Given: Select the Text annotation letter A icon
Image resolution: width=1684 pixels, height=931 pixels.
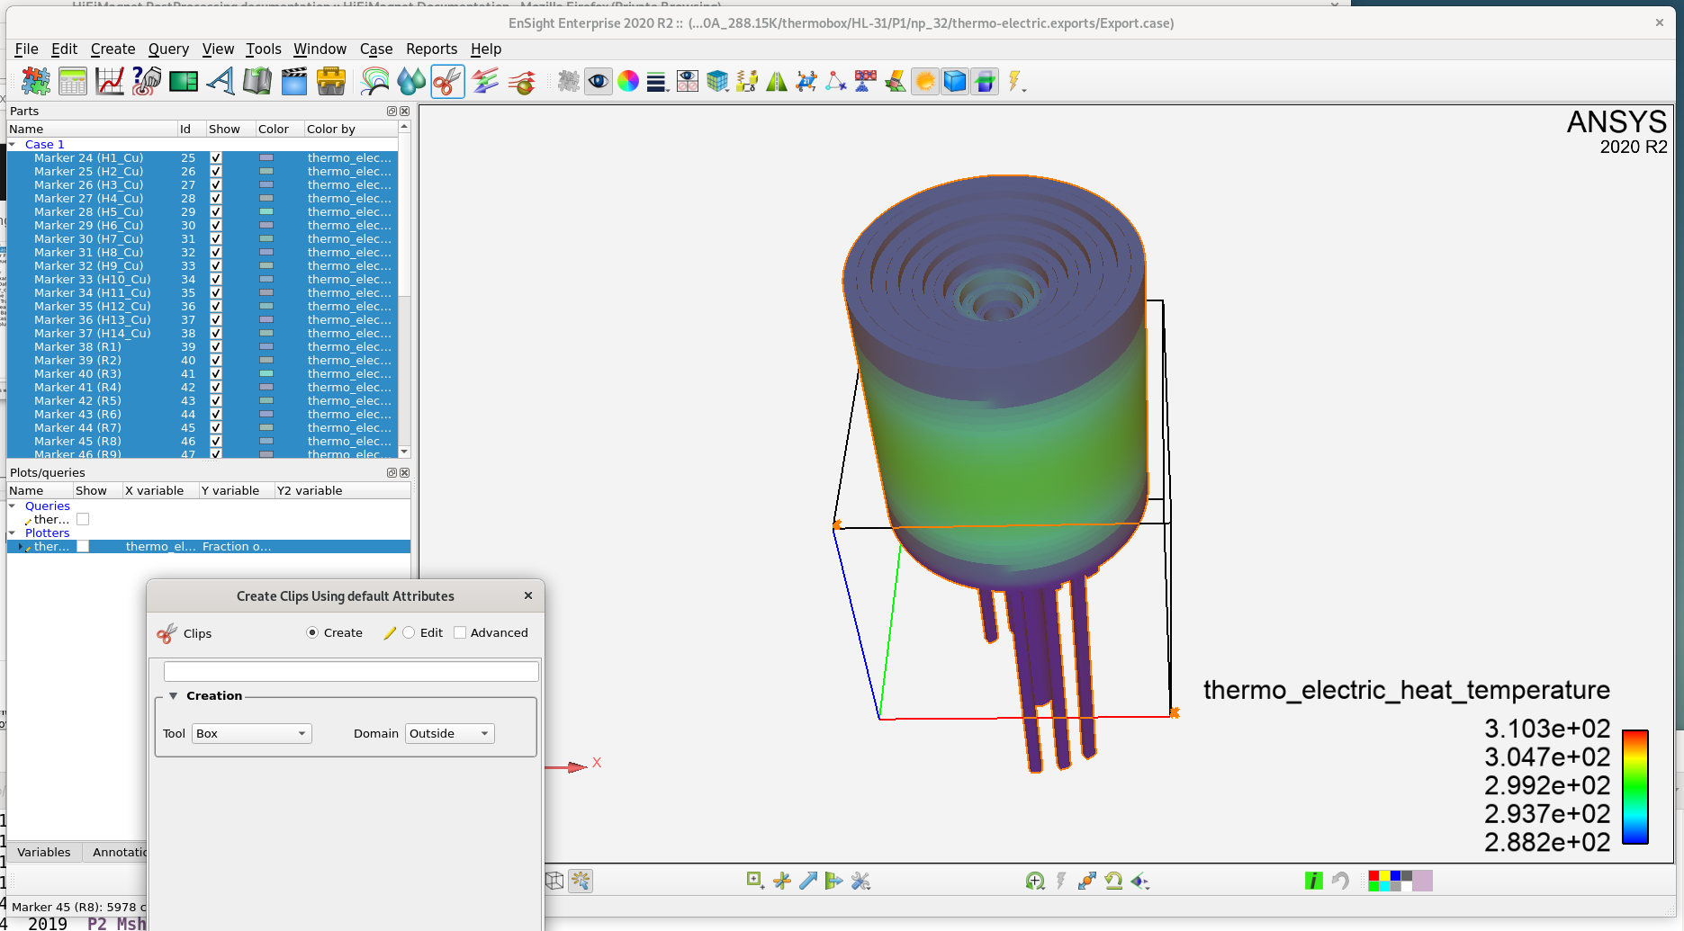Looking at the screenshot, I should (x=221, y=82).
